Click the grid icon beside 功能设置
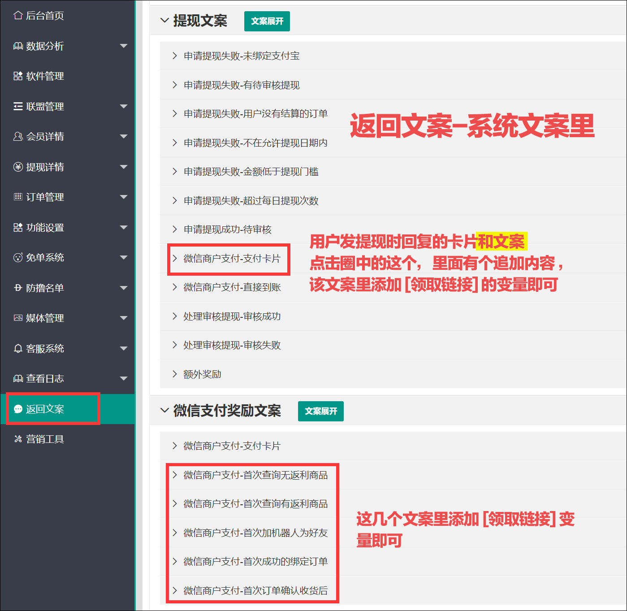Viewport: 627px width, 611px height. (x=18, y=228)
